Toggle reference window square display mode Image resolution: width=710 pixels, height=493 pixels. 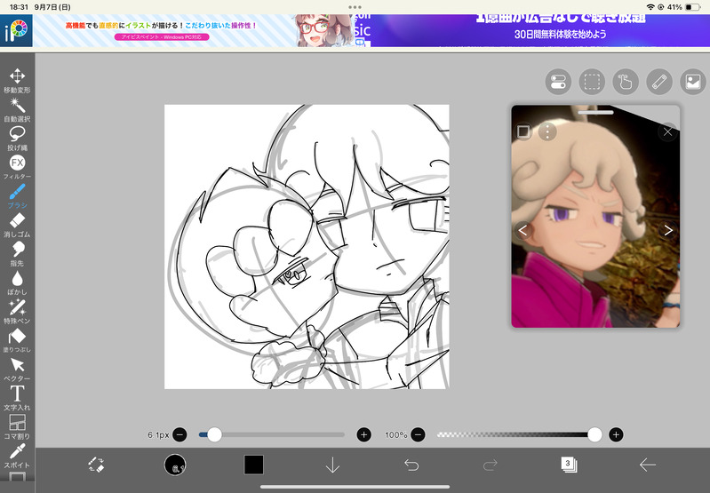523,131
